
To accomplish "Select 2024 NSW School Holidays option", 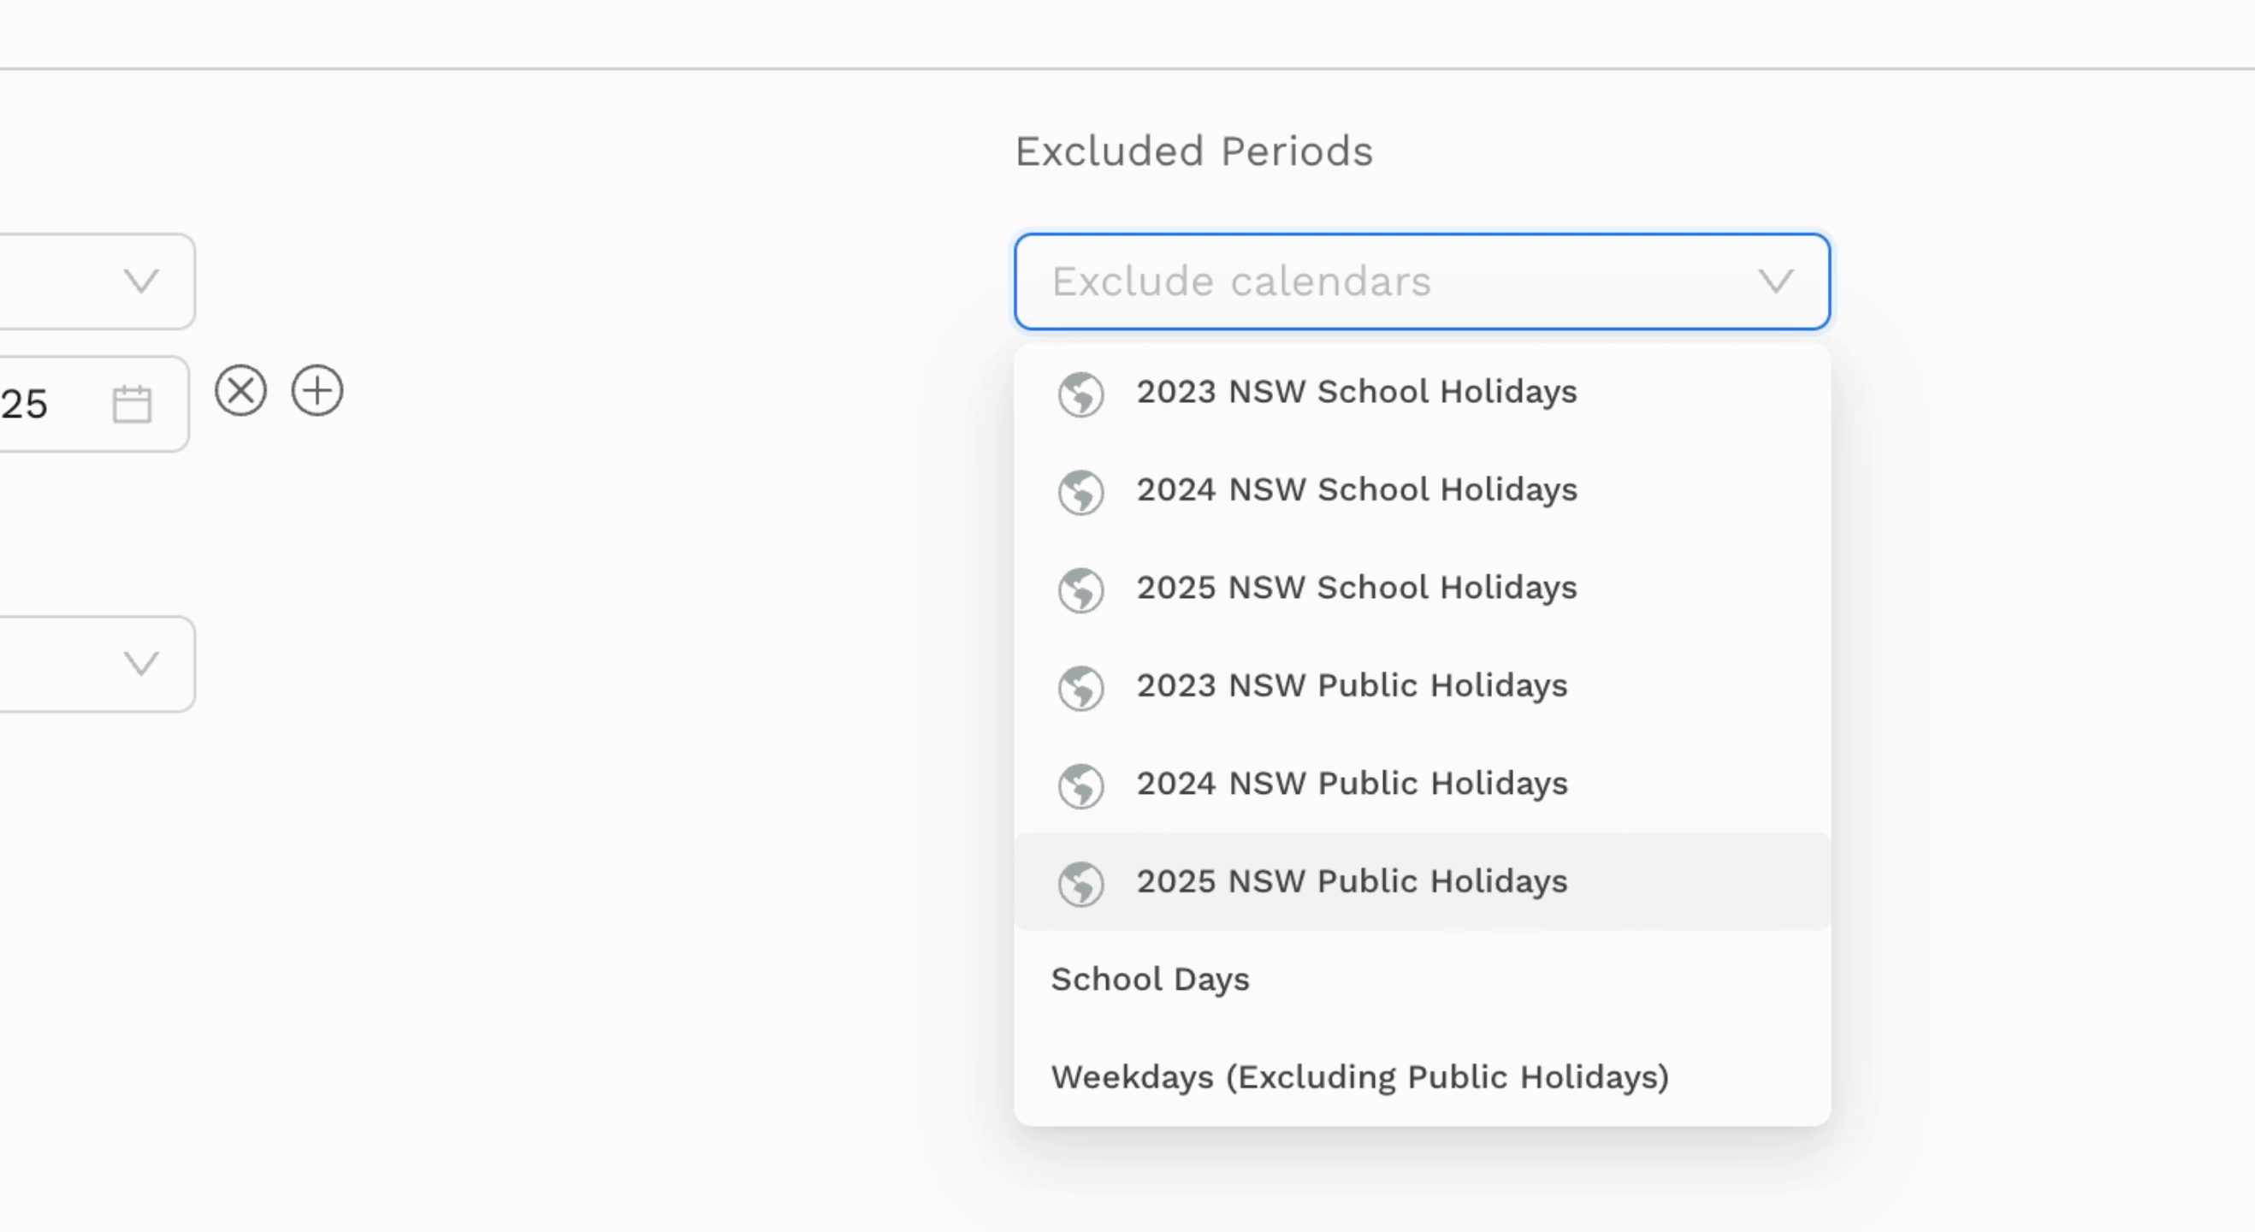I will [1422, 489].
